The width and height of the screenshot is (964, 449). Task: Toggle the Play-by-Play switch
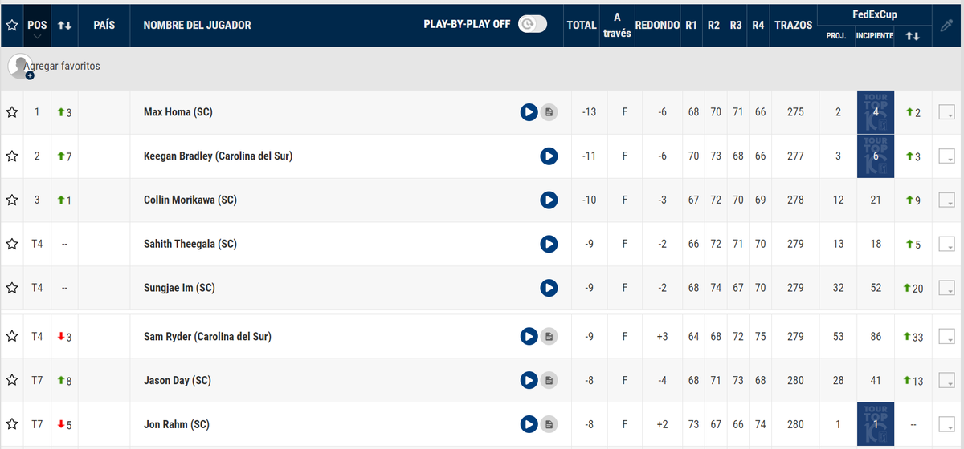coord(532,24)
